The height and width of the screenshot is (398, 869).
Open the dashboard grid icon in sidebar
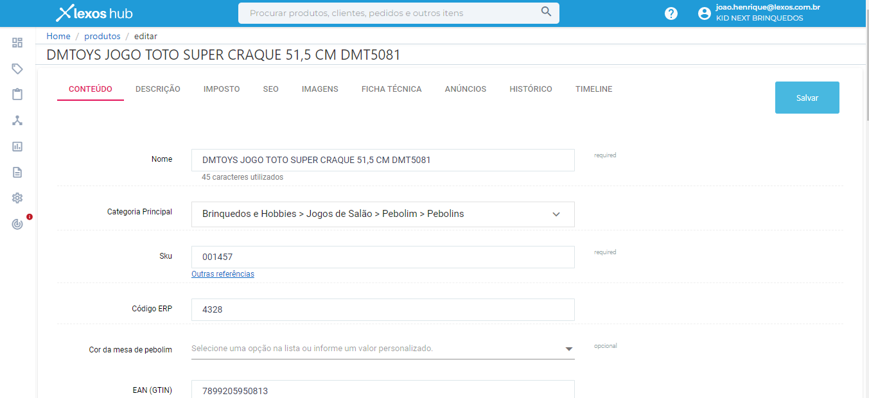[17, 42]
